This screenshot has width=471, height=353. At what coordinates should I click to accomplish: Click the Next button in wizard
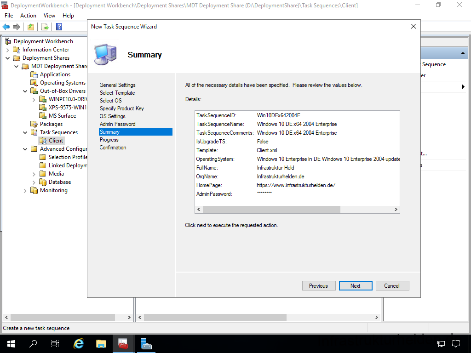tap(356, 286)
